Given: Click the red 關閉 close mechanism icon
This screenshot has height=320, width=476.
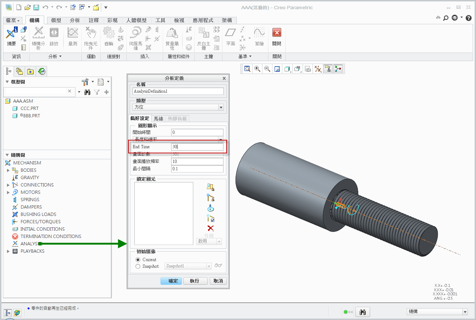Looking at the screenshot, I should pyautogui.click(x=276, y=33).
